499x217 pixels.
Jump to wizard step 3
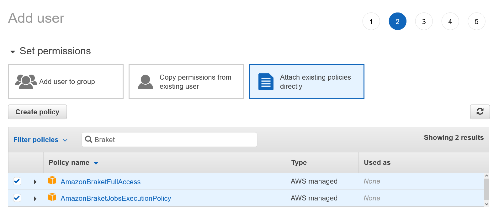[x=424, y=21]
